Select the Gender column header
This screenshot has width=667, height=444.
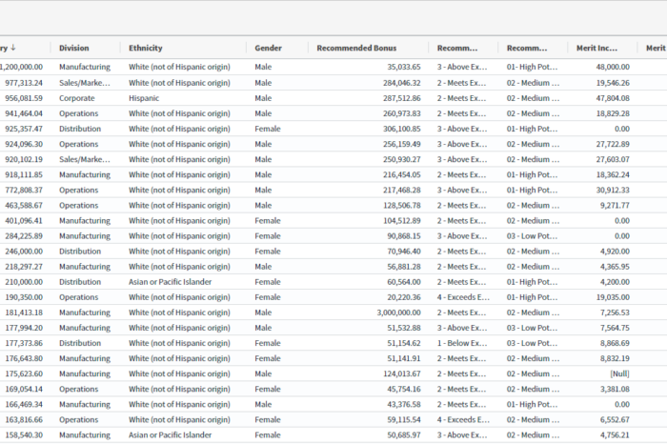click(268, 49)
